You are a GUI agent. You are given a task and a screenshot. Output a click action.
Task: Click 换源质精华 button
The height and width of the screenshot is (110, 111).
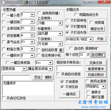96,69
